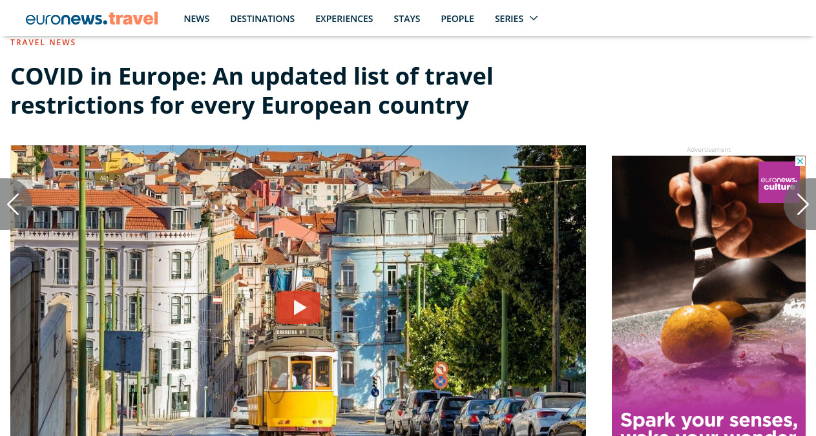Image resolution: width=816 pixels, height=436 pixels.
Task: Click the COVID in Europe headline
Action: pos(252,91)
